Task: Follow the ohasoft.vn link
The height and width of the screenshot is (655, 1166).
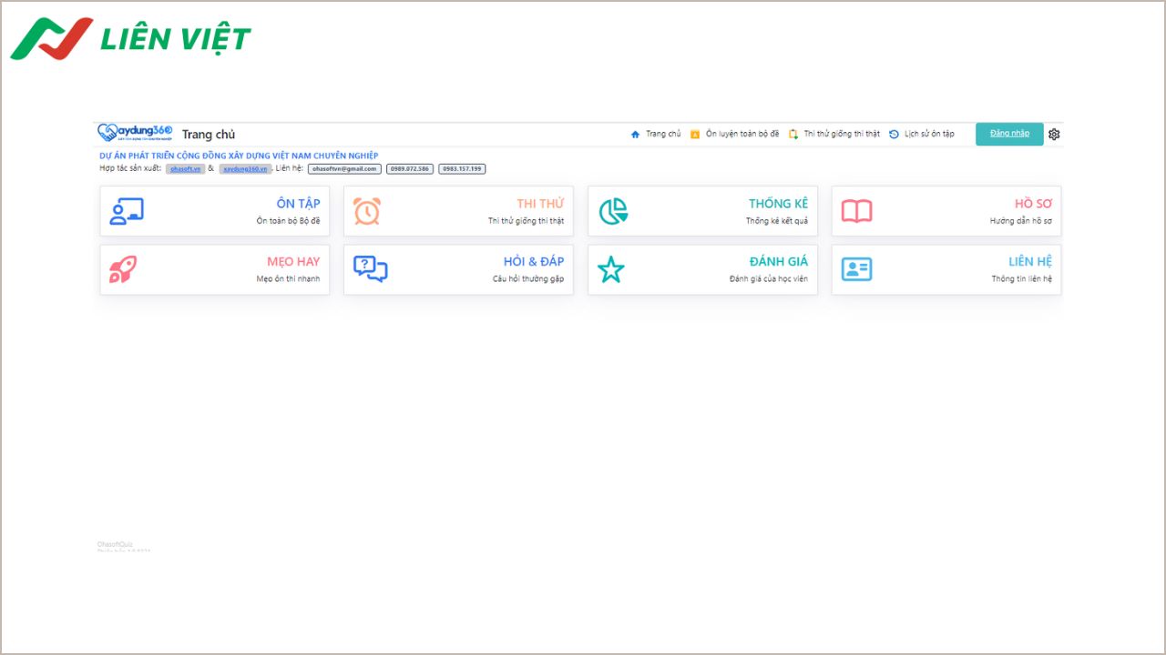Action: (x=185, y=168)
